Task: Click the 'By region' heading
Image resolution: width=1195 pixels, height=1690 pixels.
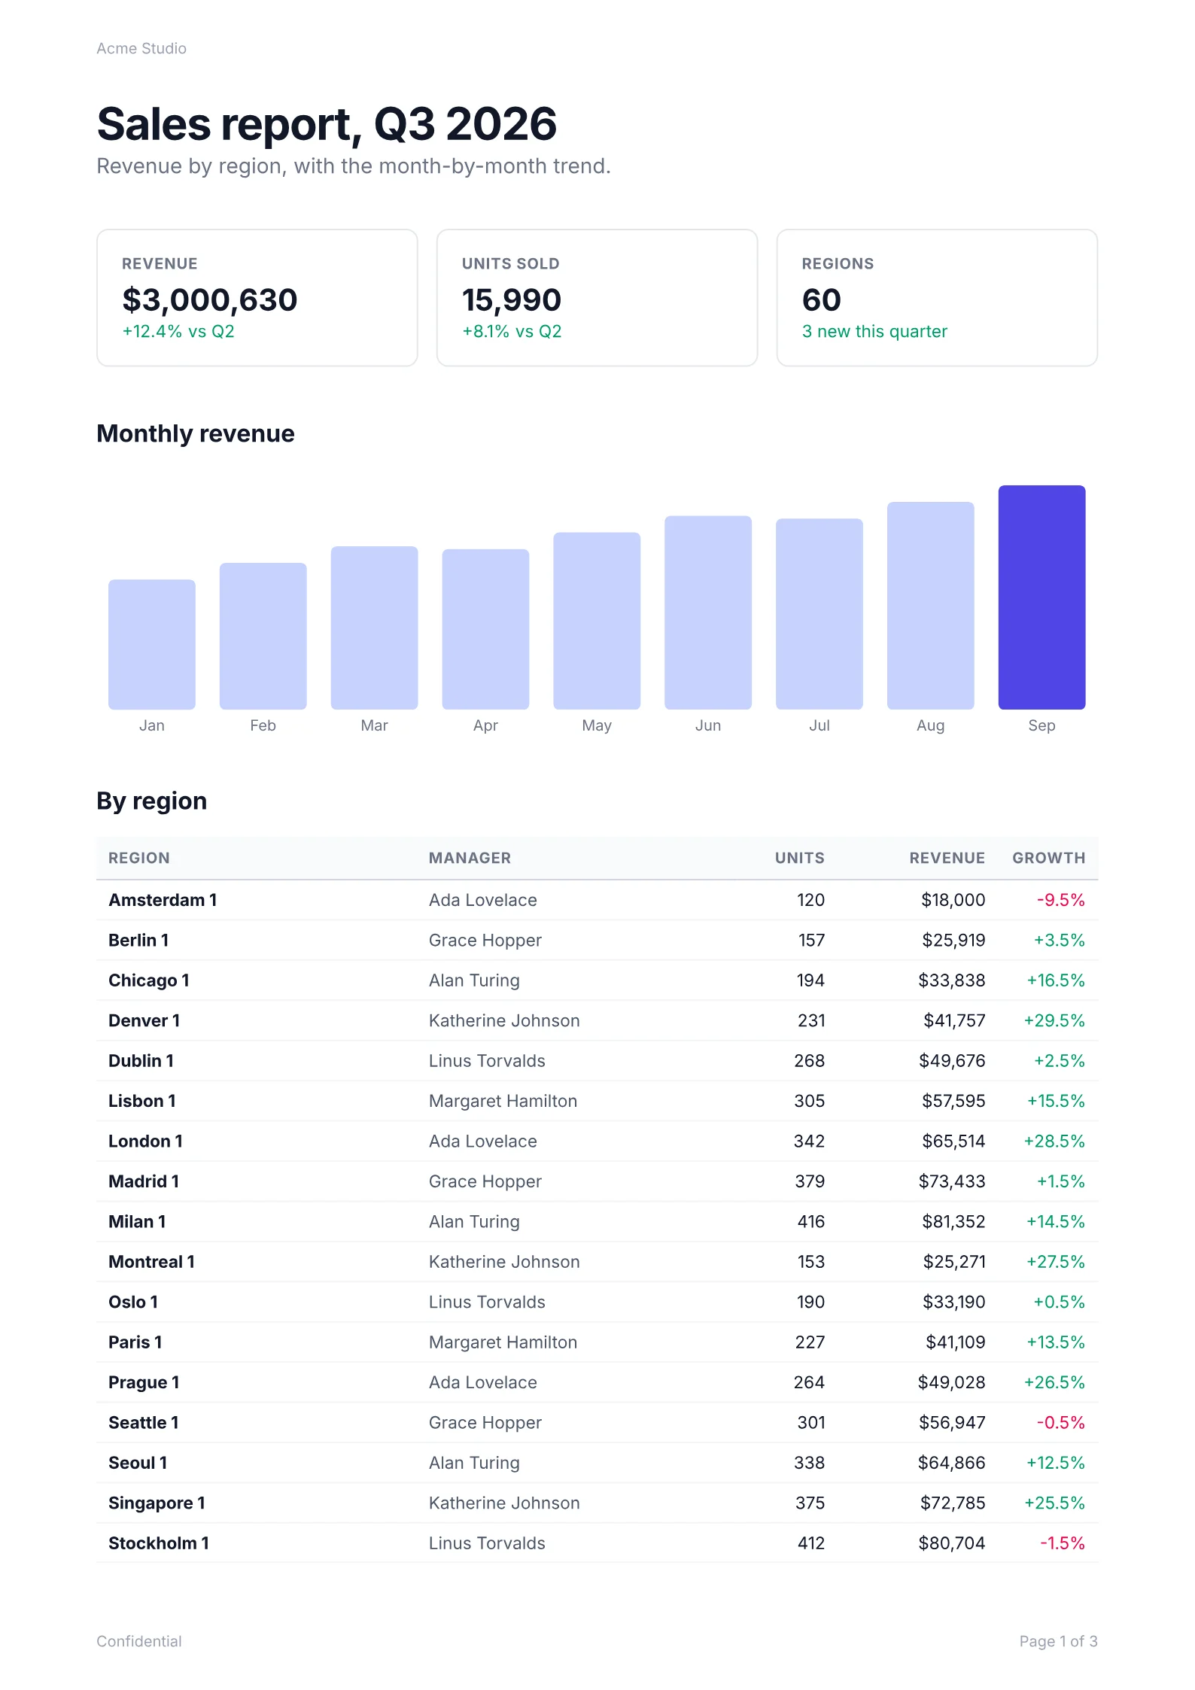Action: pyautogui.click(x=152, y=801)
